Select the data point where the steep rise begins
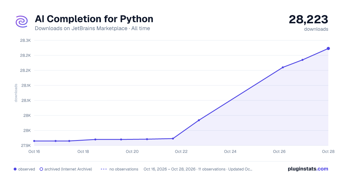342x179 pixels. pos(173,139)
